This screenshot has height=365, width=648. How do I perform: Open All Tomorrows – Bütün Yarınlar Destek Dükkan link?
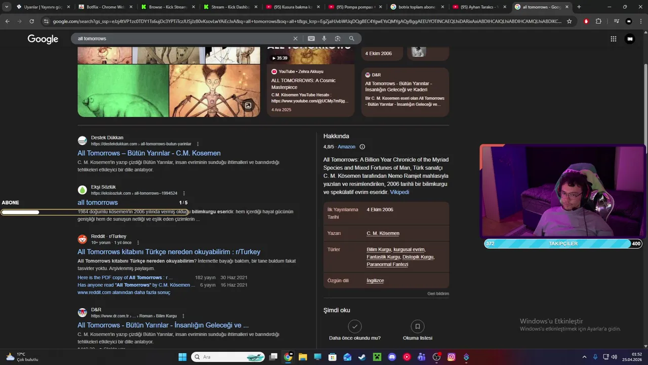point(149,153)
